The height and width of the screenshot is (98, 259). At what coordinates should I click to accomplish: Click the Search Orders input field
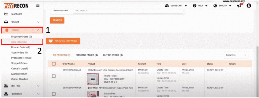point(128,11)
